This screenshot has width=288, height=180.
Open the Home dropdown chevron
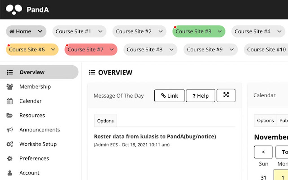point(40,31)
